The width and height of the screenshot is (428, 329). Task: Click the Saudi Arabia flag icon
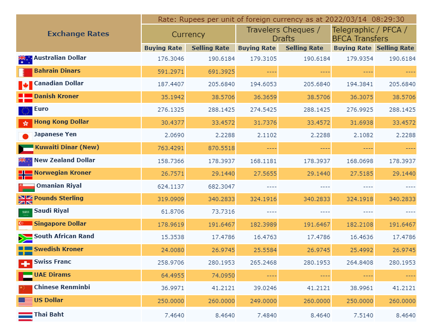point(25,213)
